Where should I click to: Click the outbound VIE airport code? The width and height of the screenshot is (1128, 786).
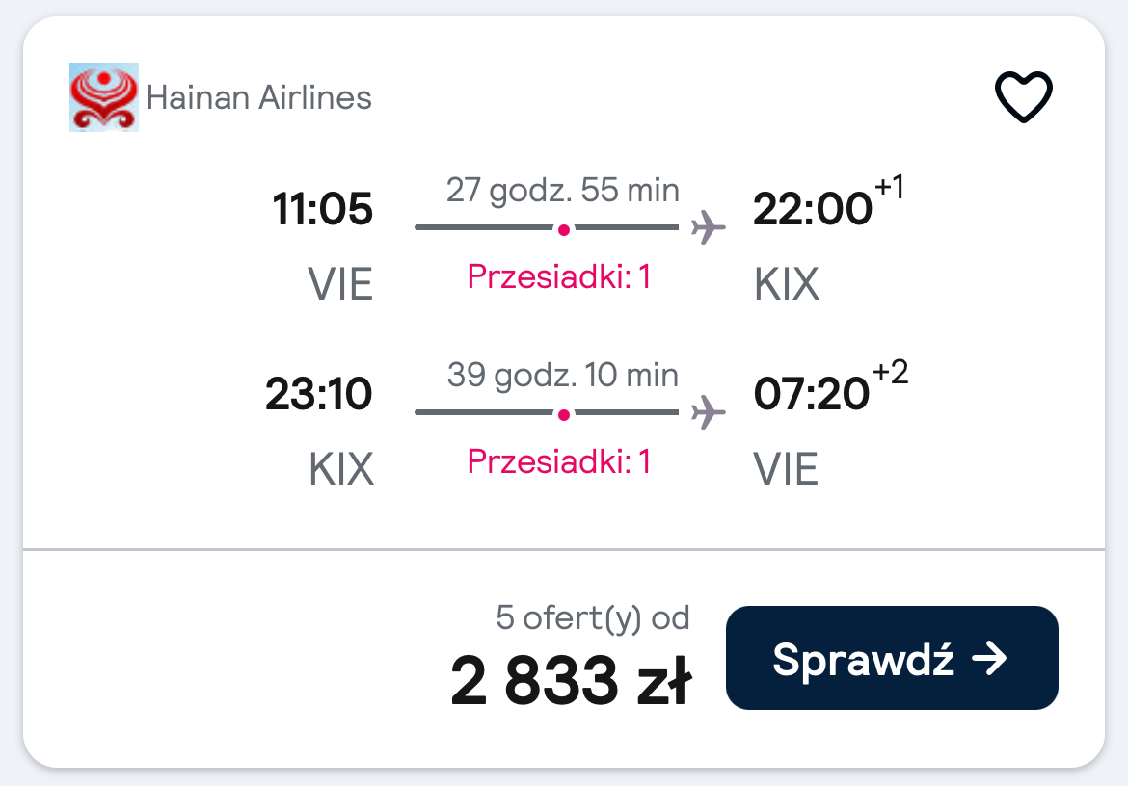(x=340, y=284)
